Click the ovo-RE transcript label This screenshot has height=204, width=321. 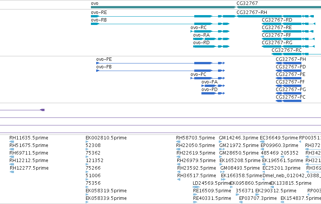(99, 12)
